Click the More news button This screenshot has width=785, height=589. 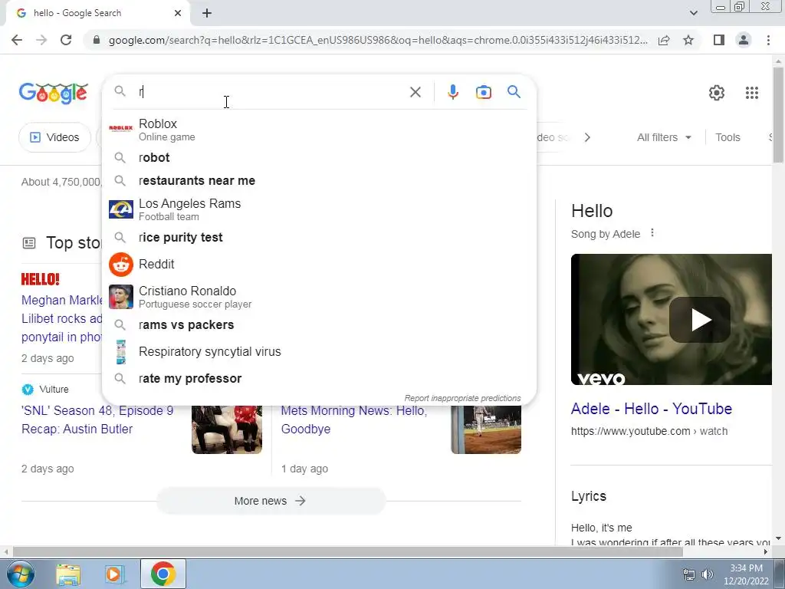click(271, 501)
